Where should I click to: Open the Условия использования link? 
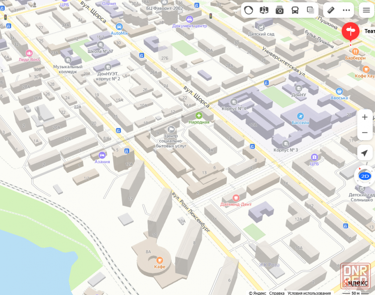309,293
